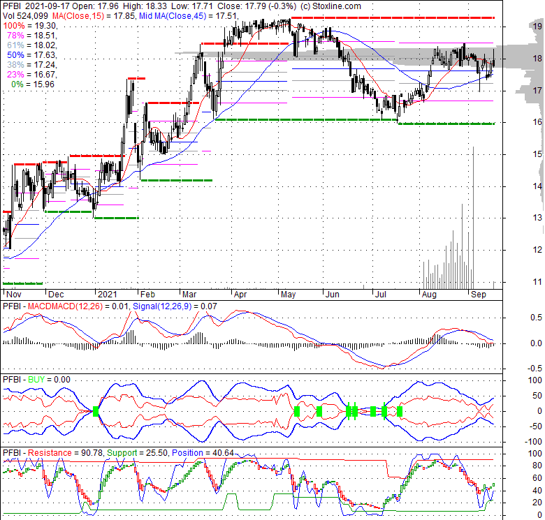Click the 'MA(Close,15) = 17.85' legend
This screenshot has height=520, width=545.
point(94,15)
